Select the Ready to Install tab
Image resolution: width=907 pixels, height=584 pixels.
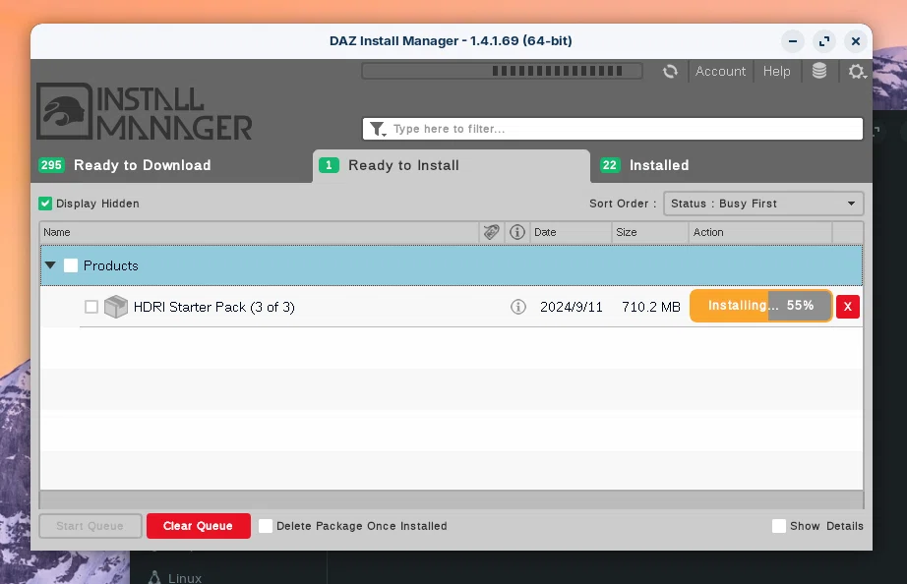pos(452,166)
